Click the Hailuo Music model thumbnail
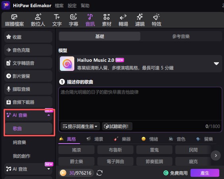 click(67, 64)
